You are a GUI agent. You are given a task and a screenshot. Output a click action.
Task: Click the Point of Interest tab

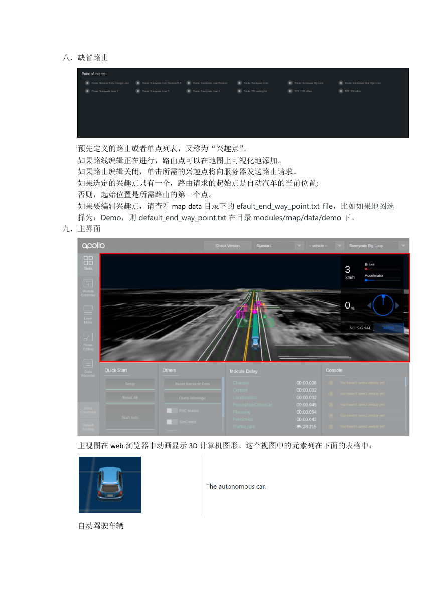click(95, 74)
